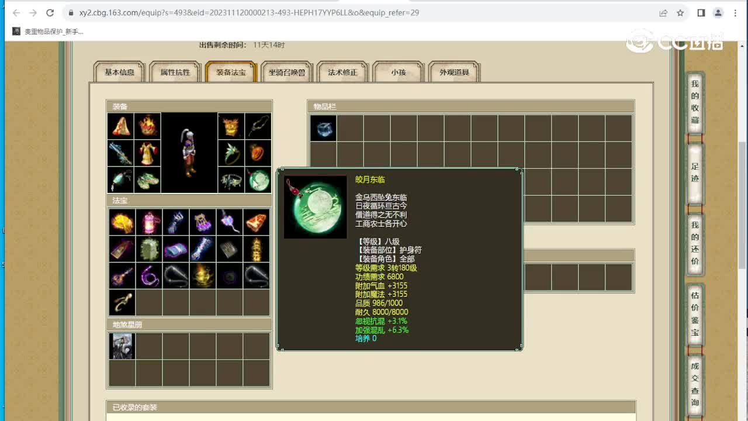Click the character model portrait
This screenshot has height=421, width=748.
189,153
